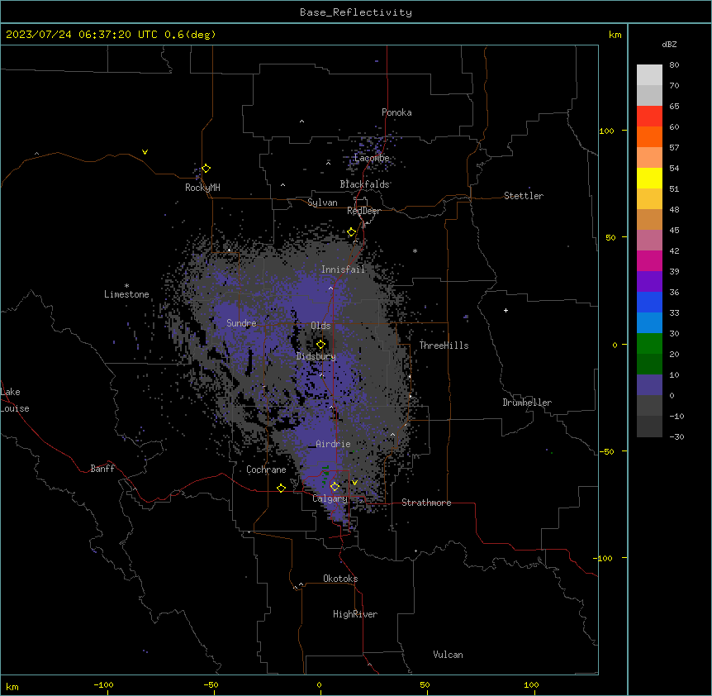Click the ThreeHills label
Viewport: 712px width, 696px height.
tap(444, 346)
